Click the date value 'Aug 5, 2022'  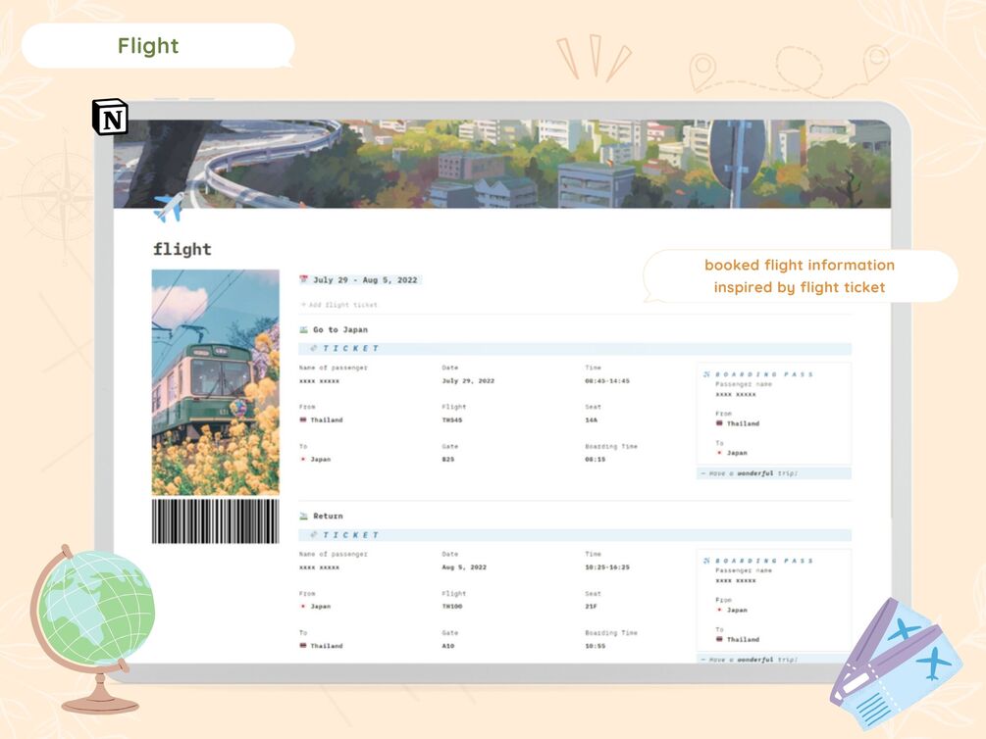464,567
